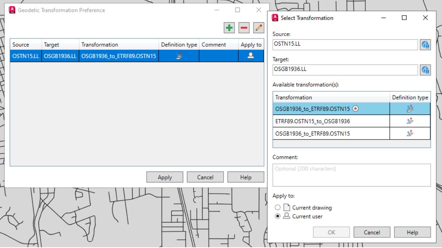The height and width of the screenshot is (248, 442).
Task: Click Autodesk icon in Select Transformation title bar
Action: coord(275,18)
